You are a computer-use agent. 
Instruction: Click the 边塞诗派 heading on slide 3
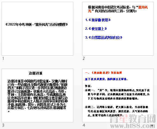(x=36, y=73)
